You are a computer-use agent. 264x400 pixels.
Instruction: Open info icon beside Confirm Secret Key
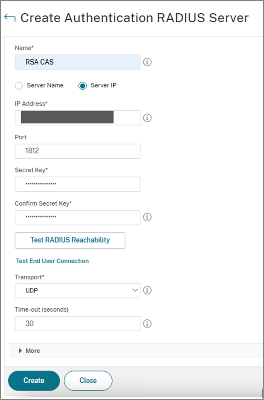coord(147,217)
